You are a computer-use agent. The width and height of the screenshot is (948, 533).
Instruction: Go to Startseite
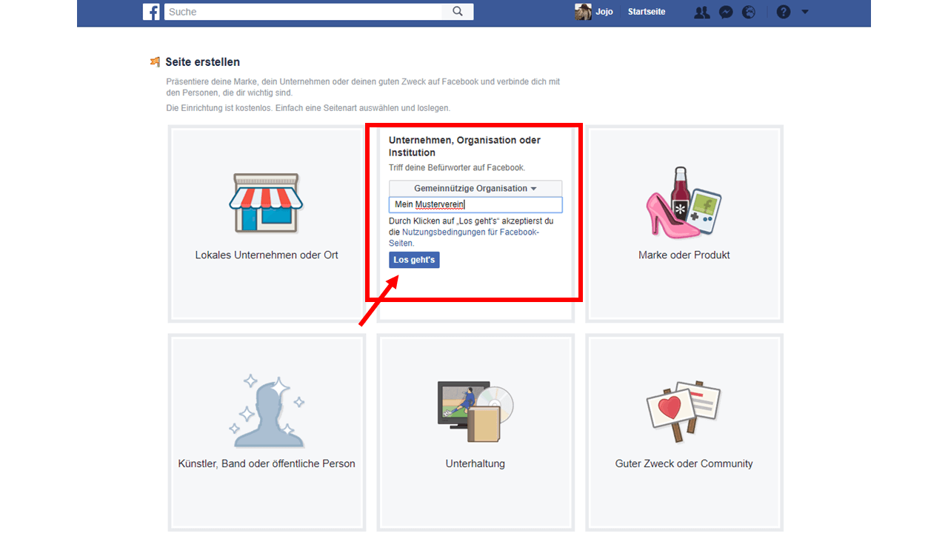pyautogui.click(x=647, y=12)
